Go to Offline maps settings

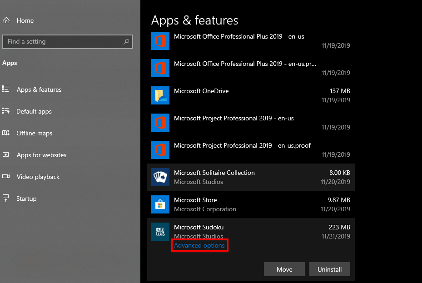[35, 133]
